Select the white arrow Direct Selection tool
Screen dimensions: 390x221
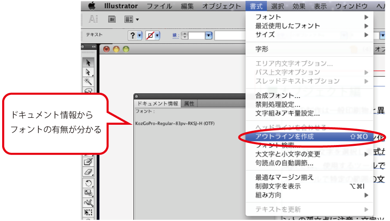tap(89, 72)
